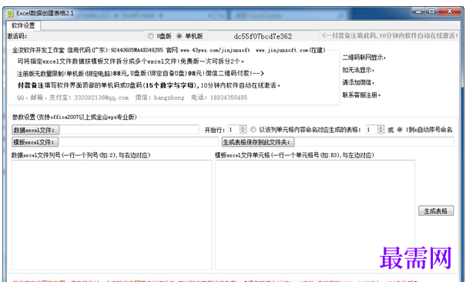Select 以该列单元格内容命名 radio option
This screenshot has height=282, width=466.
point(253,130)
